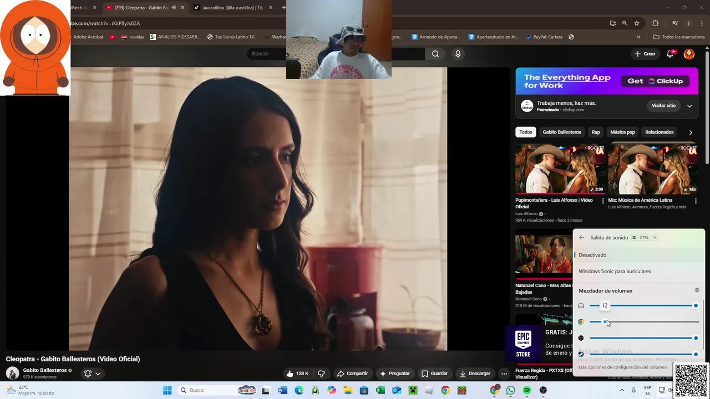Viewport: 710px width, 399px height.
Task: Open options for Pupimontañera video
Action: tap(603, 201)
